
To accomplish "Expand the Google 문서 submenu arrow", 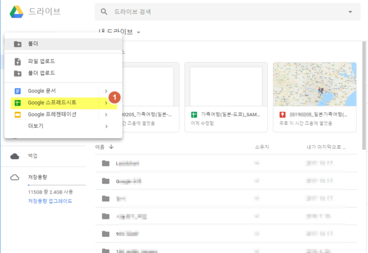I will pos(106,91).
